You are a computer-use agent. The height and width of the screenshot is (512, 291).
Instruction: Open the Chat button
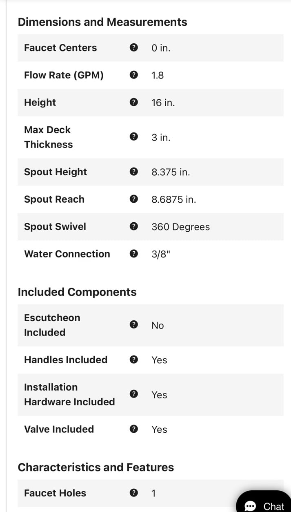click(264, 502)
